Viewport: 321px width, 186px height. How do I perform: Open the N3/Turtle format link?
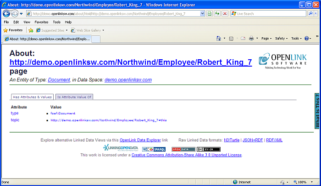(232, 140)
